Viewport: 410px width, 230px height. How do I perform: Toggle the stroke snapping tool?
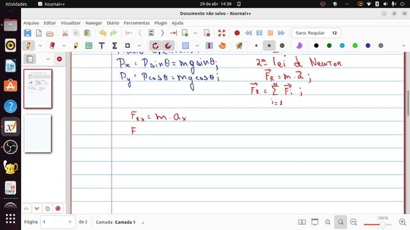point(168,45)
